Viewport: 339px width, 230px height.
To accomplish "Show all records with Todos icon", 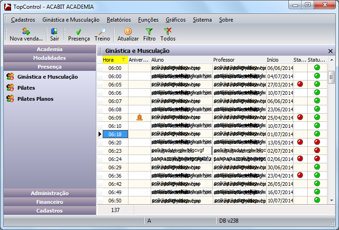I will 168,31.
